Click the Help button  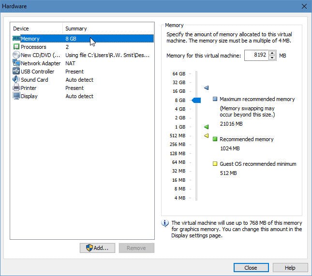[290, 268]
